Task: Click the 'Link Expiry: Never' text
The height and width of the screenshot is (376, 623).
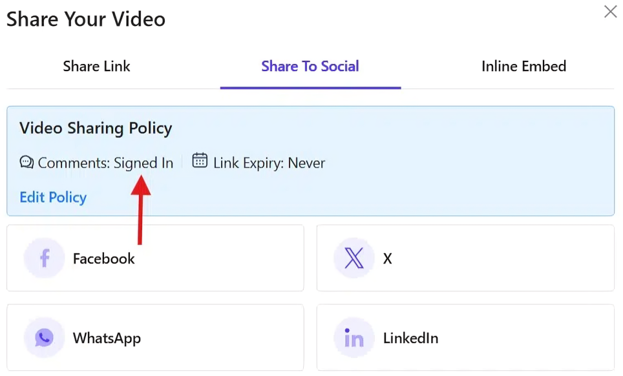Action: [x=269, y=163]
